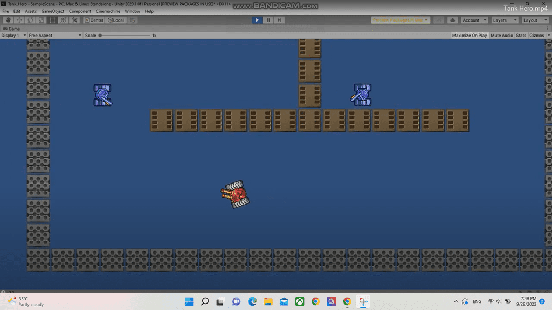The height and width of the screenshot is (310, 552).
Task: Open the Component menu
Action: (80, 11)
